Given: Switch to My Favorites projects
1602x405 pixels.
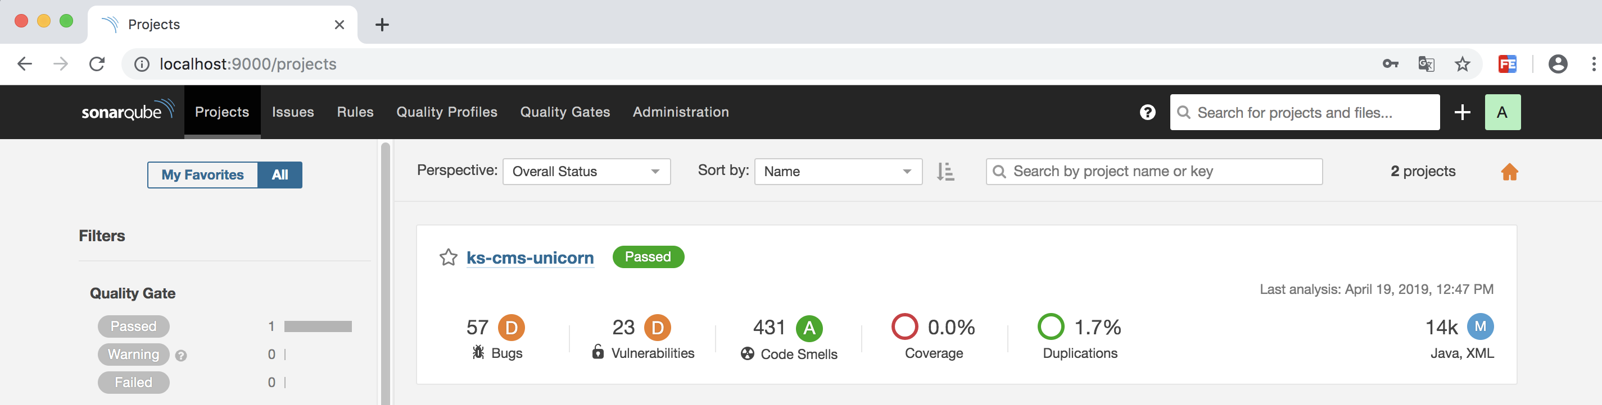Looking at the screenshot, I should (x=203, y=175).
